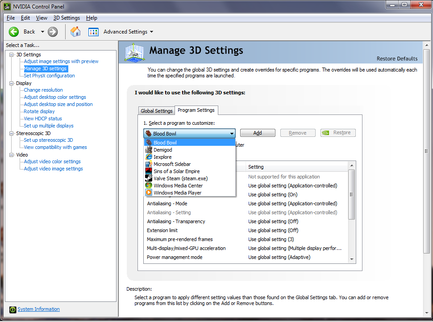433x322 pixels.
Task: Select Iexplore in the program dropdown
Action: pos(162,157)
